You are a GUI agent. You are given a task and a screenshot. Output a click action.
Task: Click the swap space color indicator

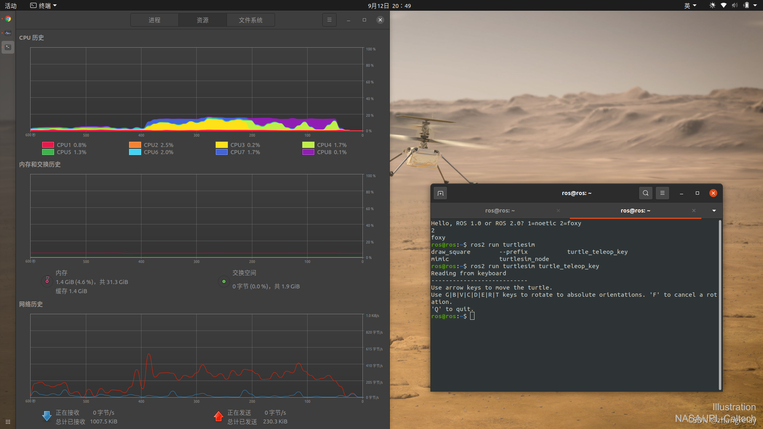coord(224,281)
